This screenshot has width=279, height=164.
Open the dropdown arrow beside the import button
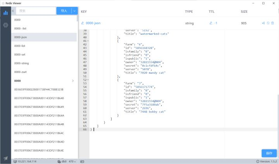74,11
